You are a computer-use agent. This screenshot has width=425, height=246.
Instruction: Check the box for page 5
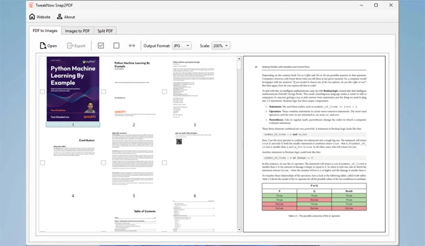point(104,163)
